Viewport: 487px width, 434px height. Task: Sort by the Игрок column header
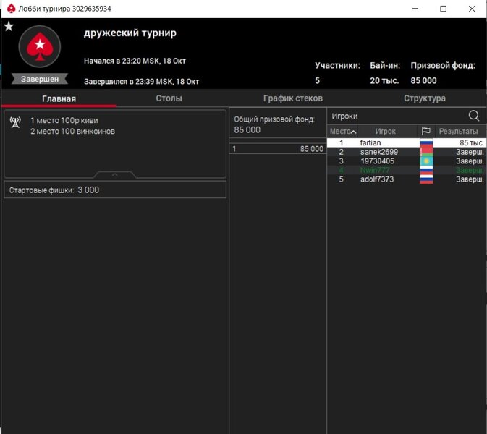385,132
